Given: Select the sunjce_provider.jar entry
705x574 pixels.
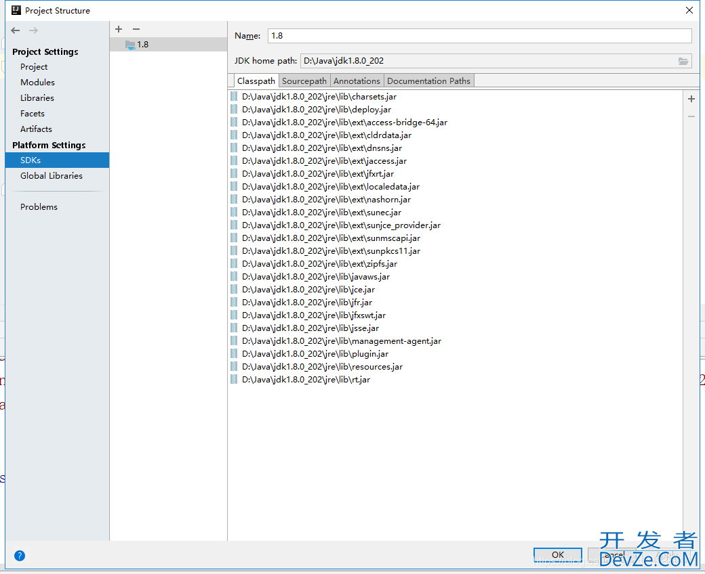Looking at the screenshot, I should pos(341,225).
